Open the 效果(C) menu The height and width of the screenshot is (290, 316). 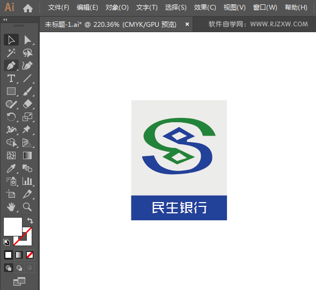coord(205,8)
